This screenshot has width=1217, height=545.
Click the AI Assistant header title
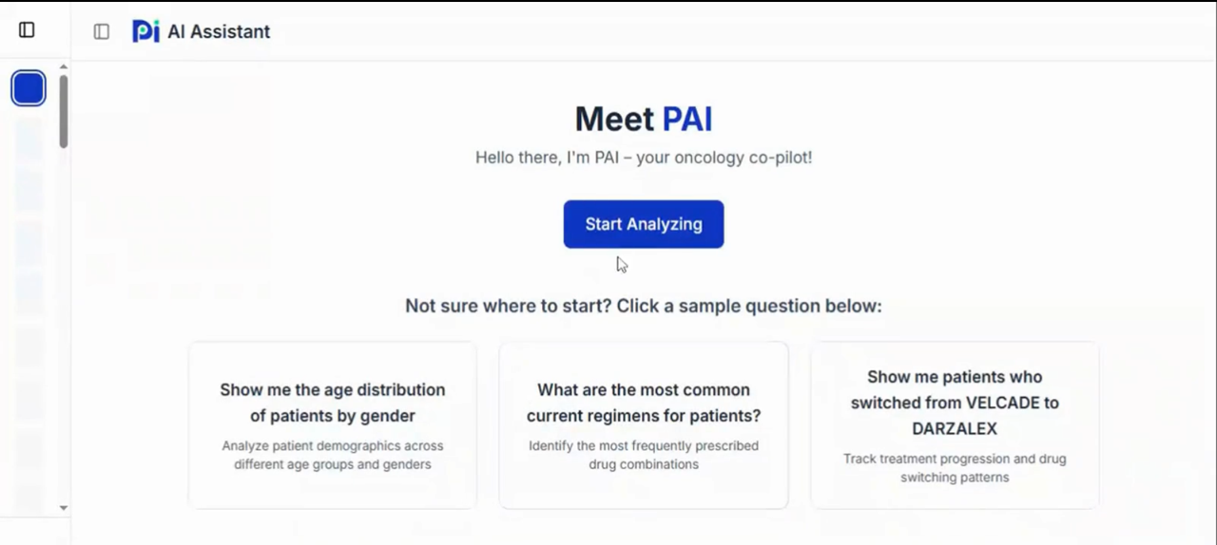(219, 31)
